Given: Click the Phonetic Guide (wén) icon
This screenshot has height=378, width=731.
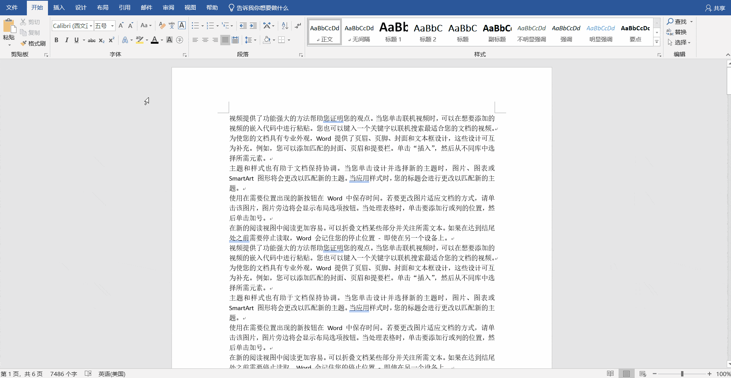Looking at the screenshot, I should (x=172, y=26).
